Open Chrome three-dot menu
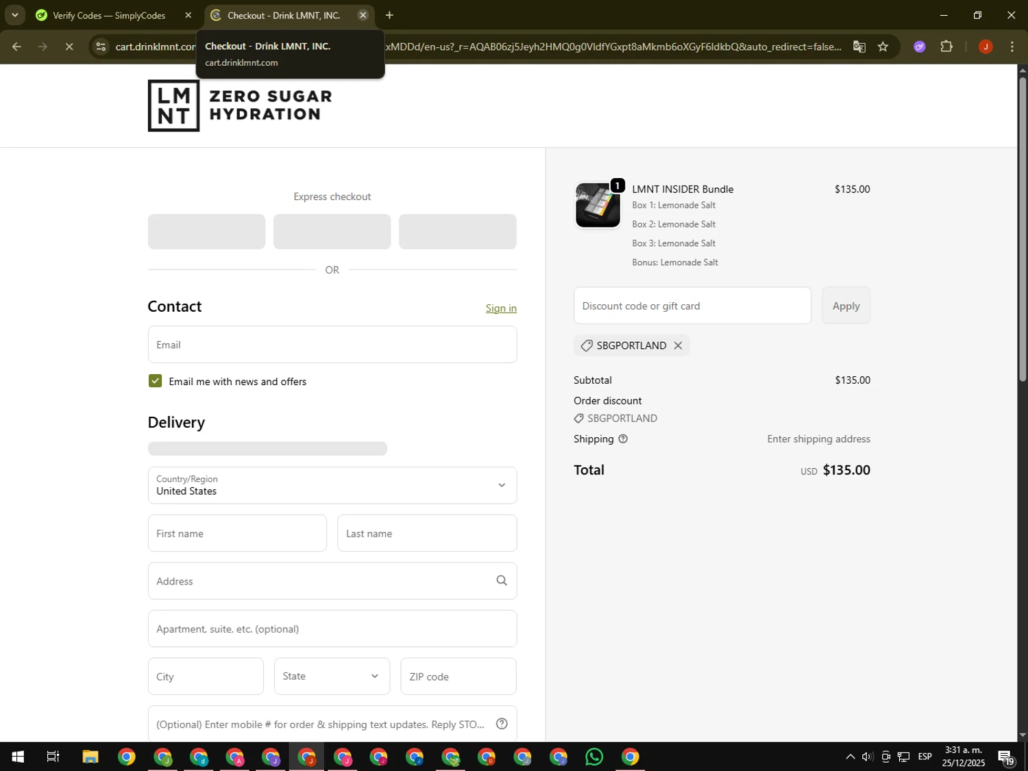Screen dimensions: 1028x771 [1012, 47]
